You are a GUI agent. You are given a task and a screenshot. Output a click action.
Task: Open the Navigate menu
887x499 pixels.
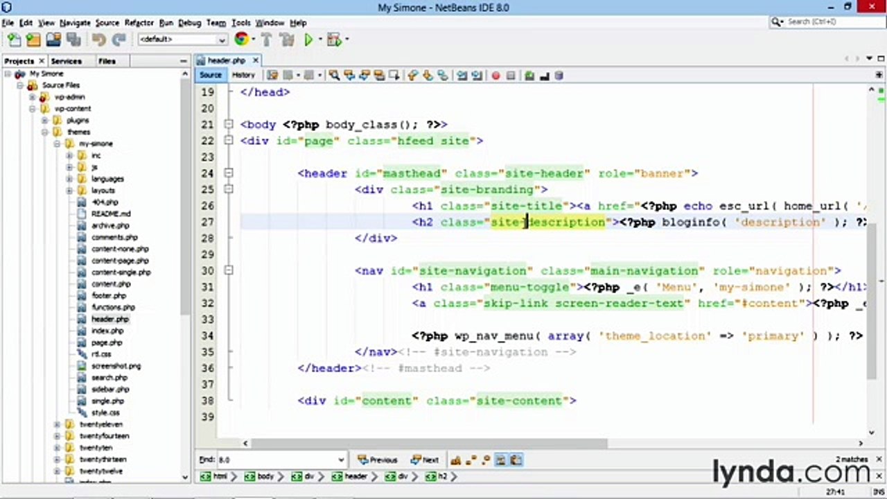pyautogui.click(x=74, y=23)
